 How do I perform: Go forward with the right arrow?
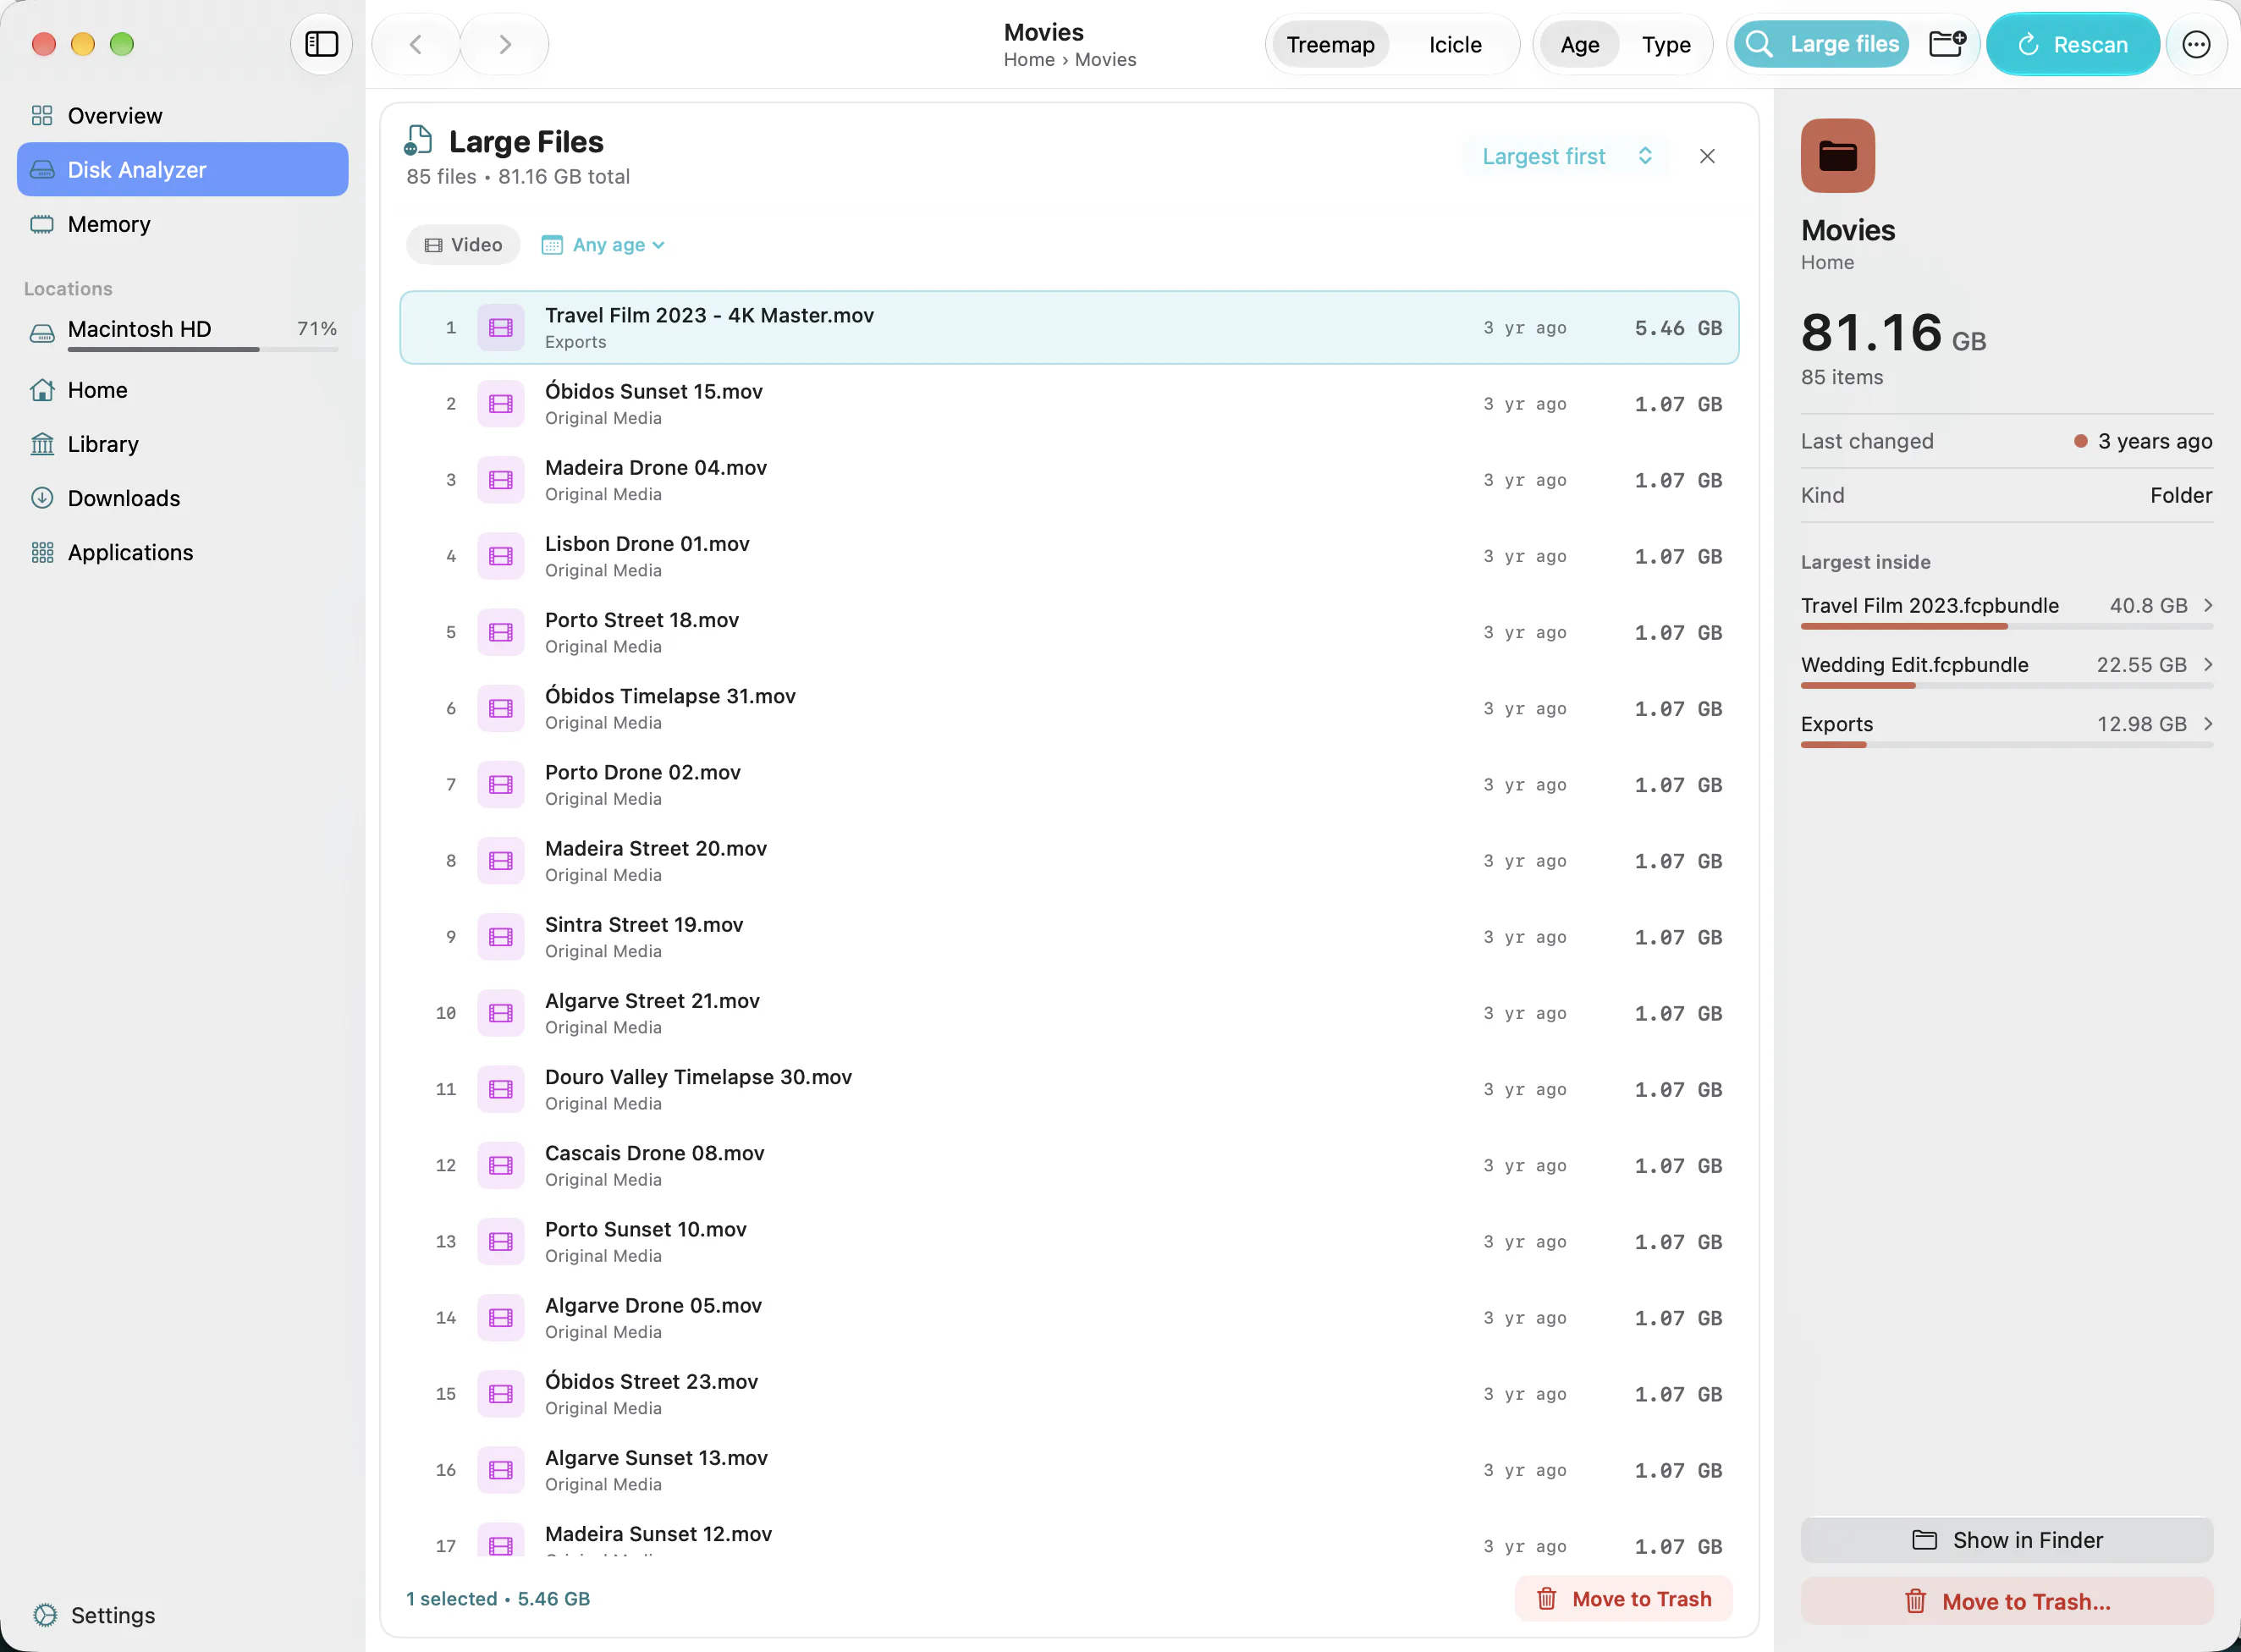point(505,44)
